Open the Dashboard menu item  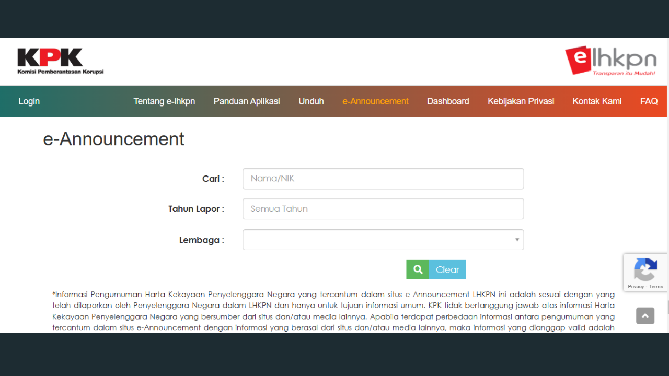448,101
